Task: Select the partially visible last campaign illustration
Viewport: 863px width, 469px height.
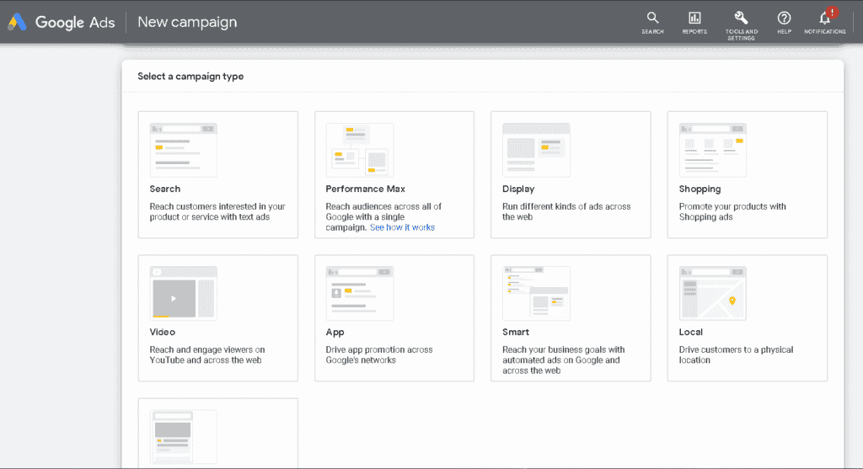Action: pos(183,437)
